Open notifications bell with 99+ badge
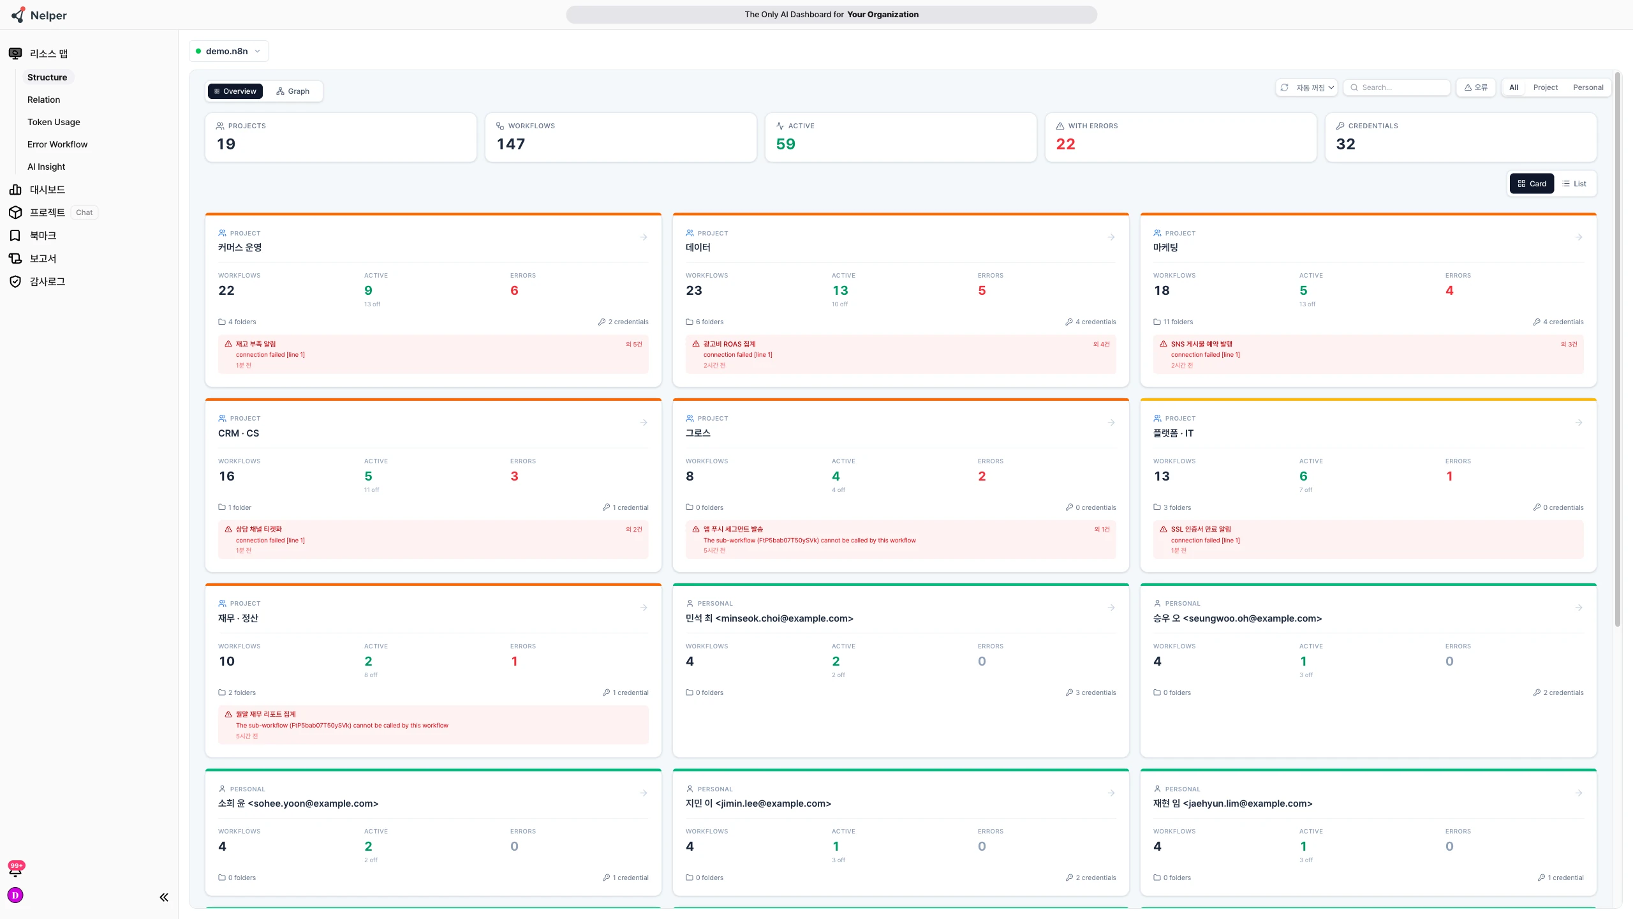Screen dimensions: 1633x919 click(x=15, y=870)
